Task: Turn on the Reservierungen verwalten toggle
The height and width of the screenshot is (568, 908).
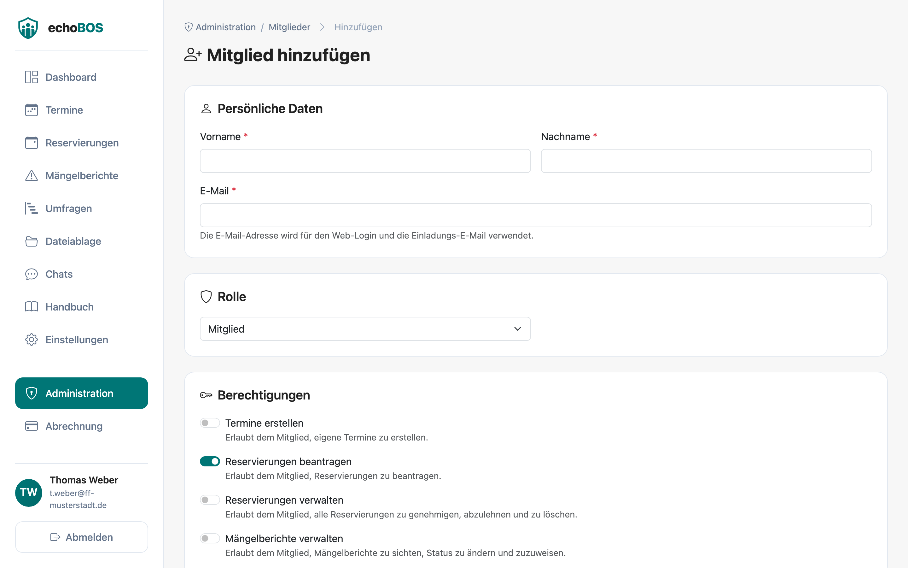Action: [210, 500]
